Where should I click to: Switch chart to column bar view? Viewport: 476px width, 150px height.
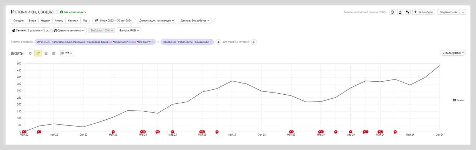click(54, 53)
